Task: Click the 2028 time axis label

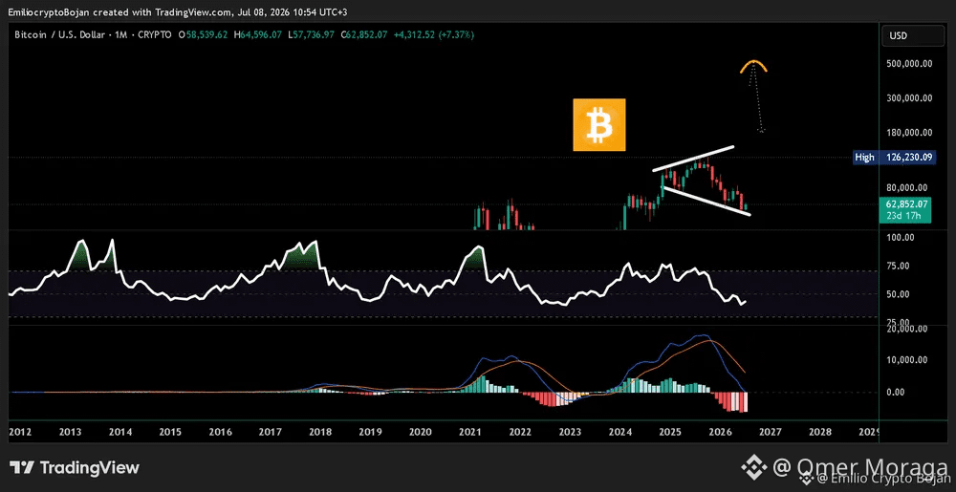Action: [x=820, y=432]
